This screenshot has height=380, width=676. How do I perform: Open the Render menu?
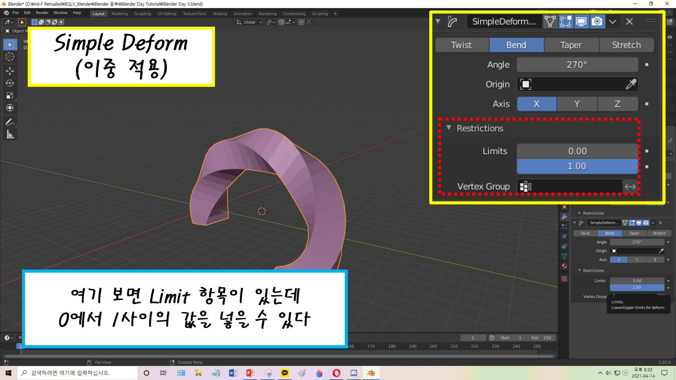[42, 13]
